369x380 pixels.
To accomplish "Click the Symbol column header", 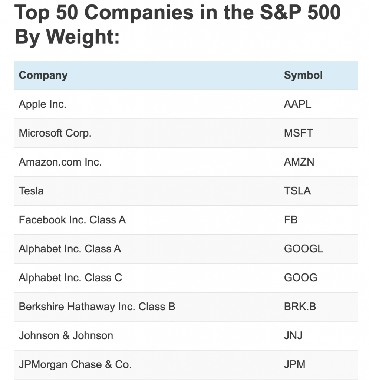I will tap(303, 75).
